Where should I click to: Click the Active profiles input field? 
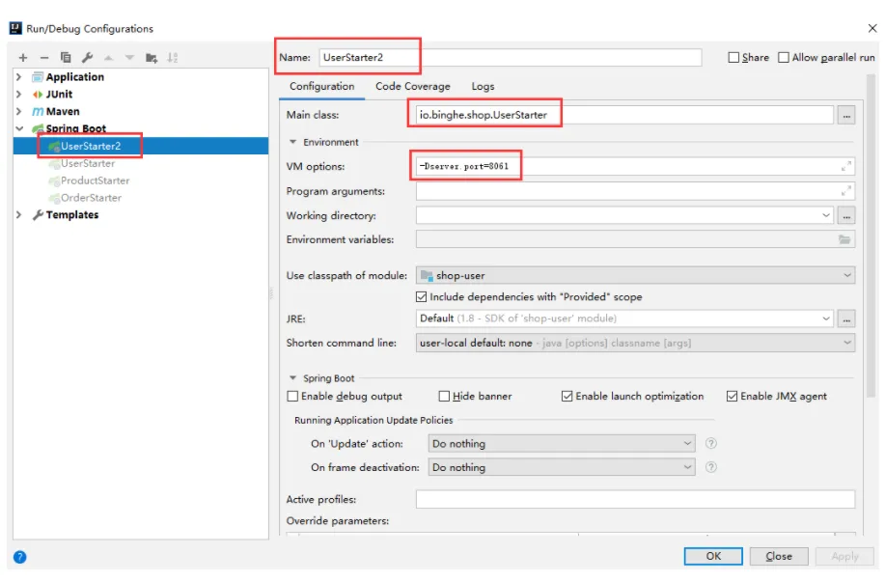[635, 500]
